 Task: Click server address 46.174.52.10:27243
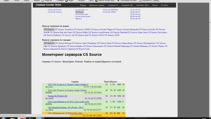pyautogui.click(x=93, y=93)
